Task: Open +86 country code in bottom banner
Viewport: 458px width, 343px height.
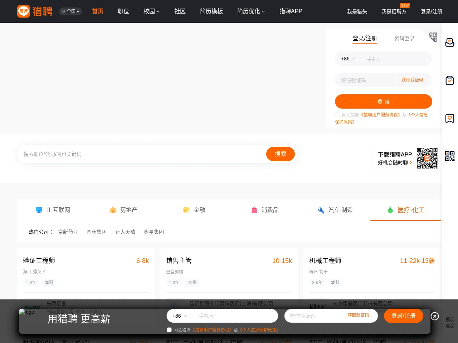Action: pos(180,316)
